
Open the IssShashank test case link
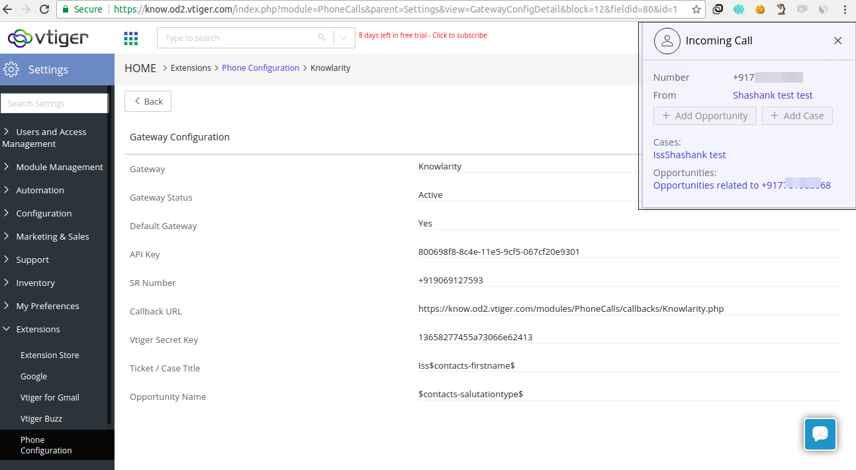689,155
